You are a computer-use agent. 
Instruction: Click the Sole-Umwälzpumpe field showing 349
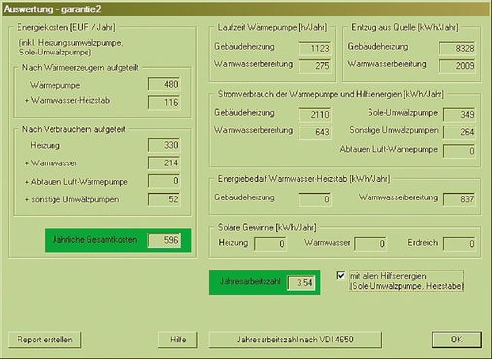point(459,115)
